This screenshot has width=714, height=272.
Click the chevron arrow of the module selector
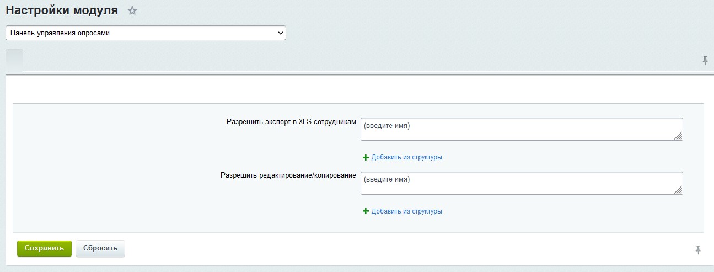coord(281,33)
